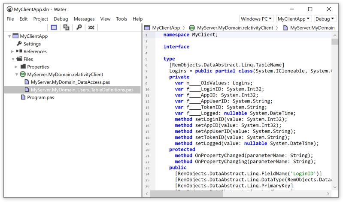Viewport: 343px width, 202px height.
Task: Expand the Properties folder node
Action: coord(16,66)
